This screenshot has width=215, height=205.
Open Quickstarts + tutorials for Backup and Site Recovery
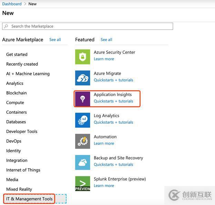click(113, 165)
